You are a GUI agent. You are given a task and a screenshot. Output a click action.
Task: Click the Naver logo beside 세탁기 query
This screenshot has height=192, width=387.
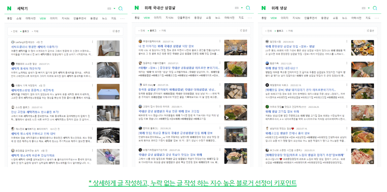[9, 8]
